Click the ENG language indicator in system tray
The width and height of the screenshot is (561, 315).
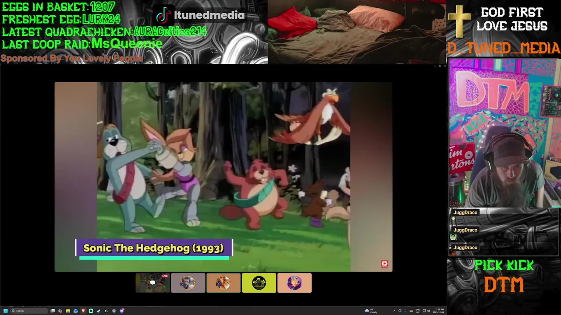(x=418, y=311)
